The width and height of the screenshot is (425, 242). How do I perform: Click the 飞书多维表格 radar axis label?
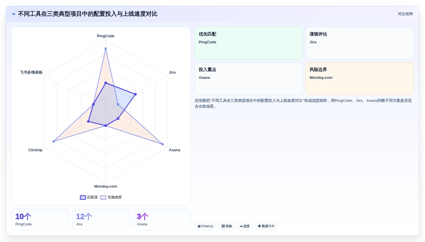coord(31,72)
